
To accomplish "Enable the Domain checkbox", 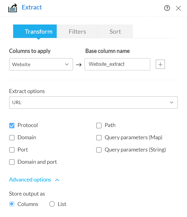I will pos(12,137).
